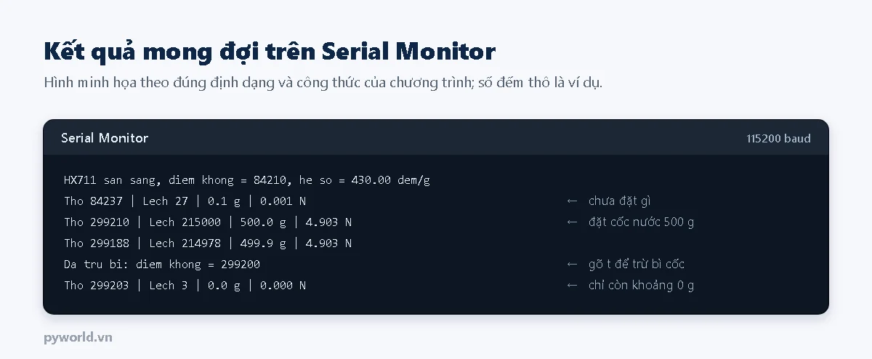872x359 pixels.
Task: Click the annotation 'gõ t để trừ bì cốc'
Action: tap(637, 264)
